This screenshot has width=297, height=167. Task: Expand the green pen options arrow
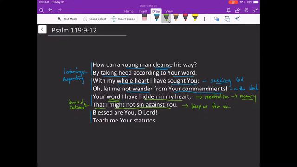pos(169,22)
